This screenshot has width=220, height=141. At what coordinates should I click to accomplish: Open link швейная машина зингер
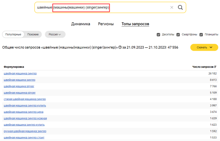(x=19, y=80)
